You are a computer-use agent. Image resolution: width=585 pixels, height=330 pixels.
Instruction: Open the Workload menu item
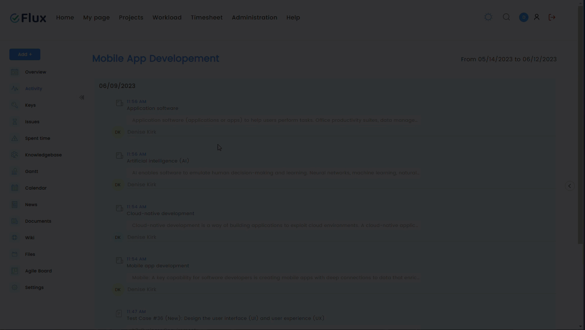click(x=167, y=18)
